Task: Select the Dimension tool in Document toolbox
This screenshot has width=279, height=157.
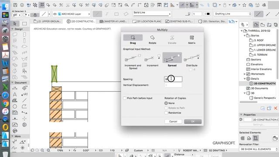Action: click(15, 88)
